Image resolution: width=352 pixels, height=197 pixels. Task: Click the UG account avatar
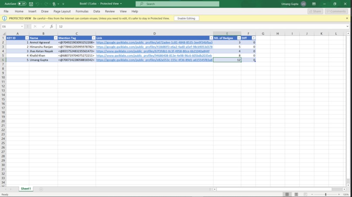303,4
